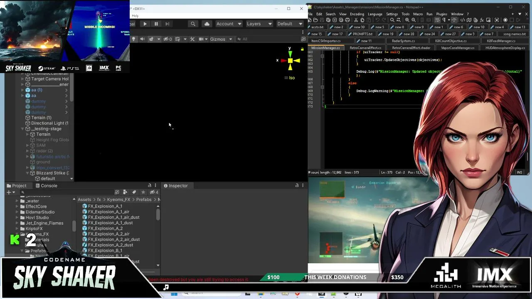Select the FX_Explosion_A_2_air_dust prefab
This screenshot has height=299, width=532.
pyautogui.click(x=114, y=240)
